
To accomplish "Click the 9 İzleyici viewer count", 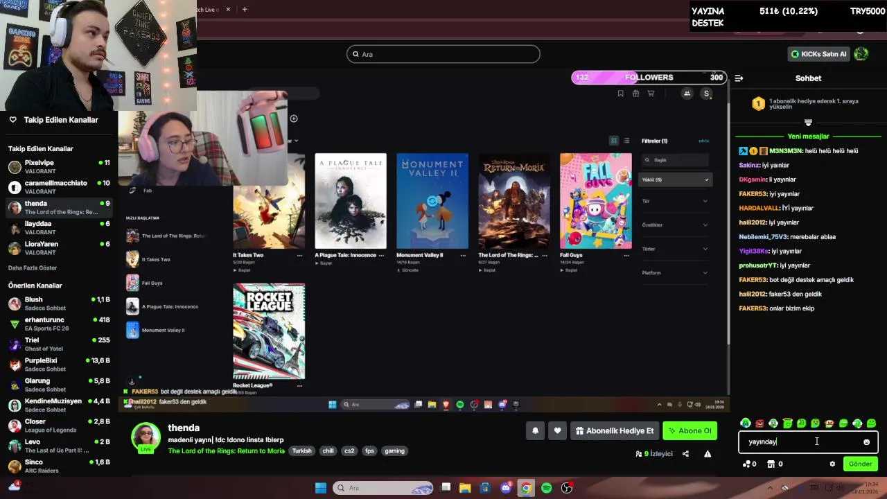I will coord(653,454).
